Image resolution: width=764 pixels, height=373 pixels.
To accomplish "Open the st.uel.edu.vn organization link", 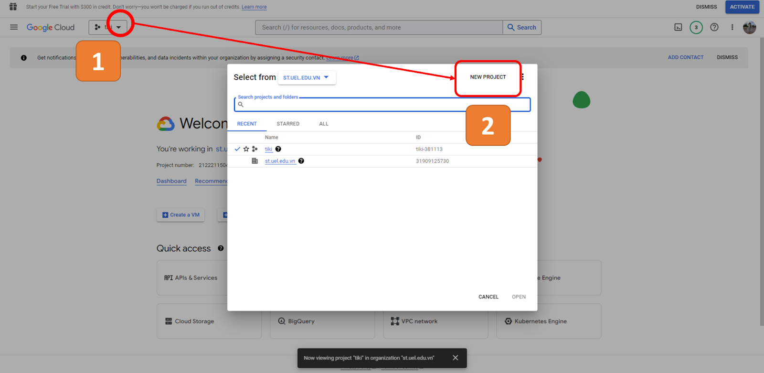I will 280,161.
